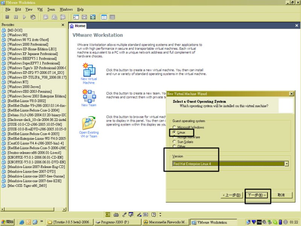Click the New Team link text
Image resolution: width=301 pixels, height=226 pixels.
[89, 105]
